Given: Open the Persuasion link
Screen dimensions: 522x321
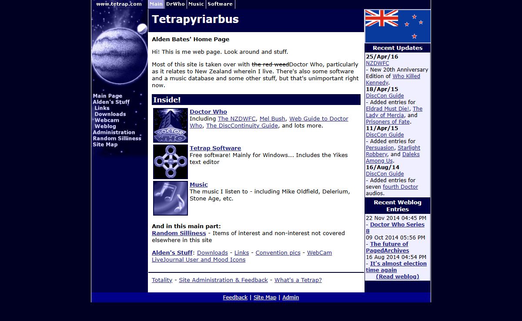Looking at the screenshot, I should pyautogui.click(x=380, y=147).
